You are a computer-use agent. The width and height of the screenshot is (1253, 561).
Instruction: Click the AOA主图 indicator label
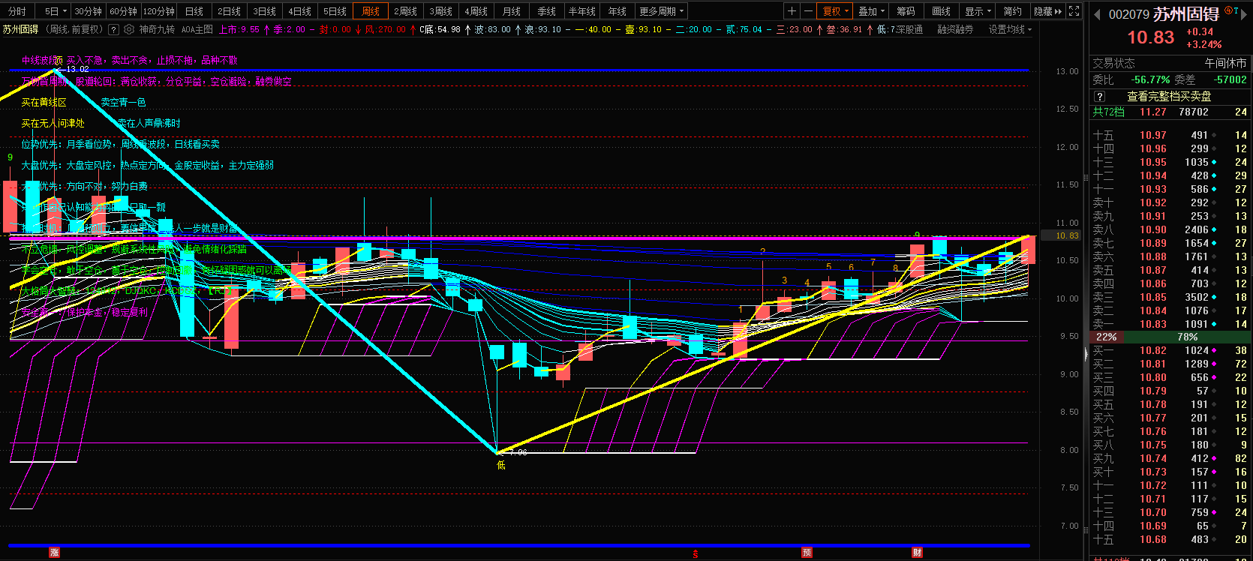click(197, 30)
